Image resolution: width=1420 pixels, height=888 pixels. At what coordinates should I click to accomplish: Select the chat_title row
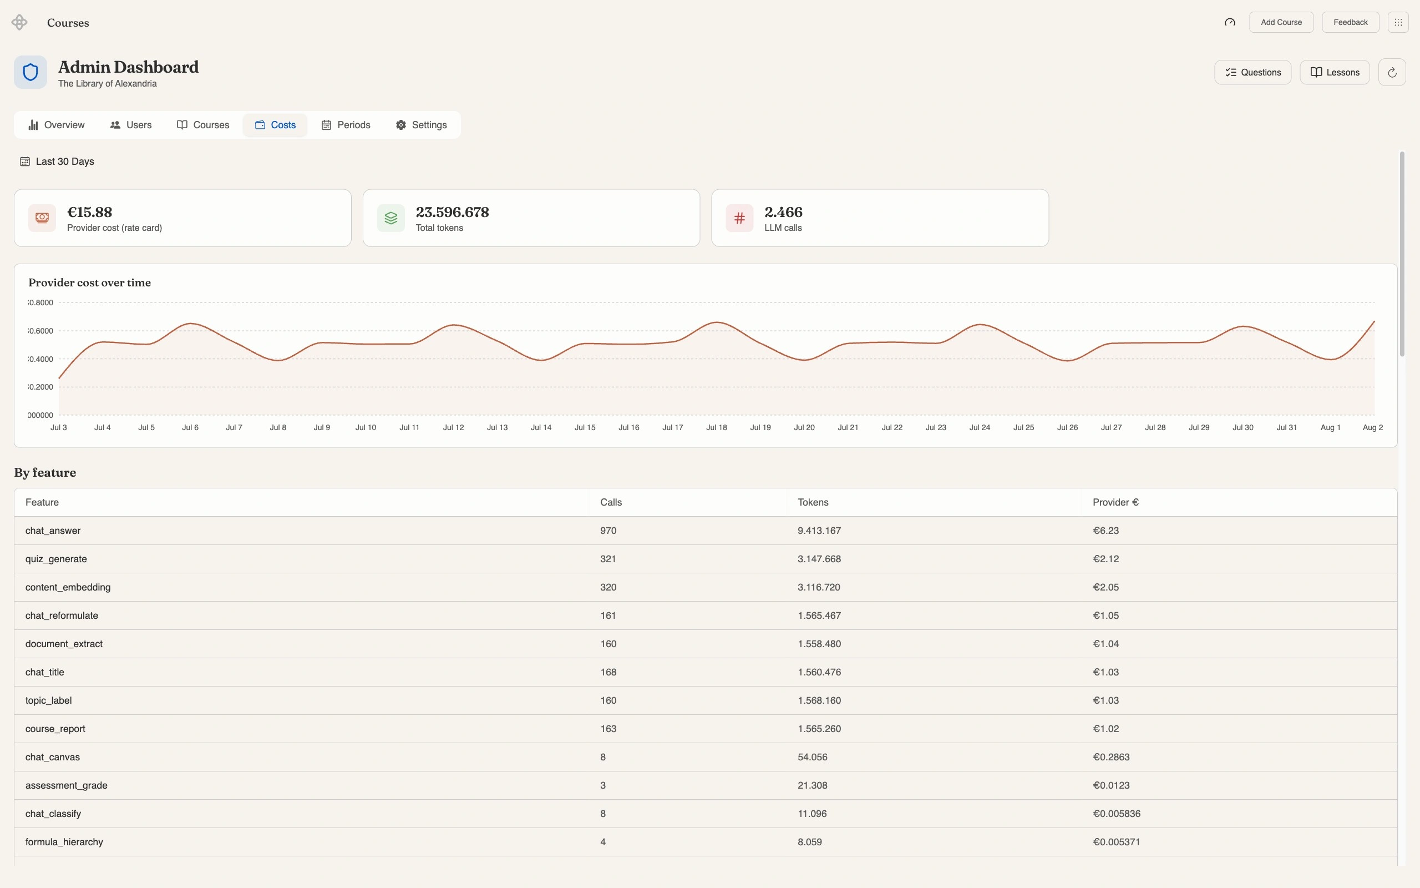[x=706, y=672]
